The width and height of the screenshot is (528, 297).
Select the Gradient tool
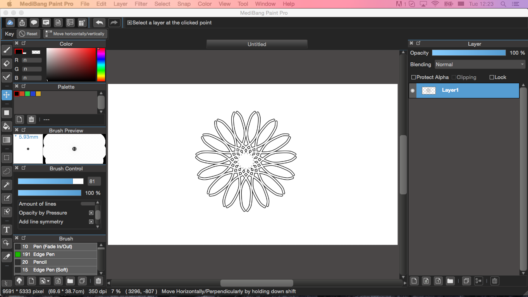click(x=7, y=140)
